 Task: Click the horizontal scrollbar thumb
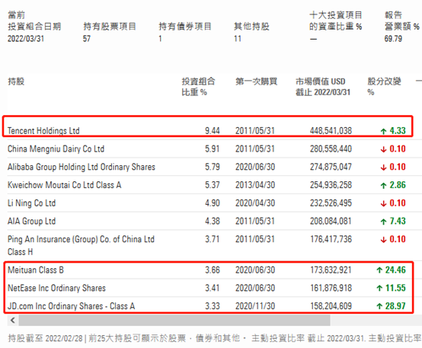click(x=174, y=321)
